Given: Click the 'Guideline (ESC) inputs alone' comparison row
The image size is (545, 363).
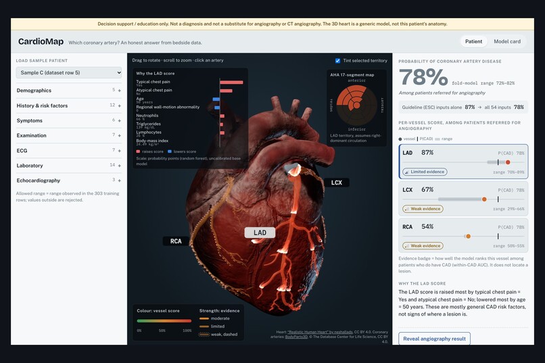Looking at the screenshot, I should [463, 107].
